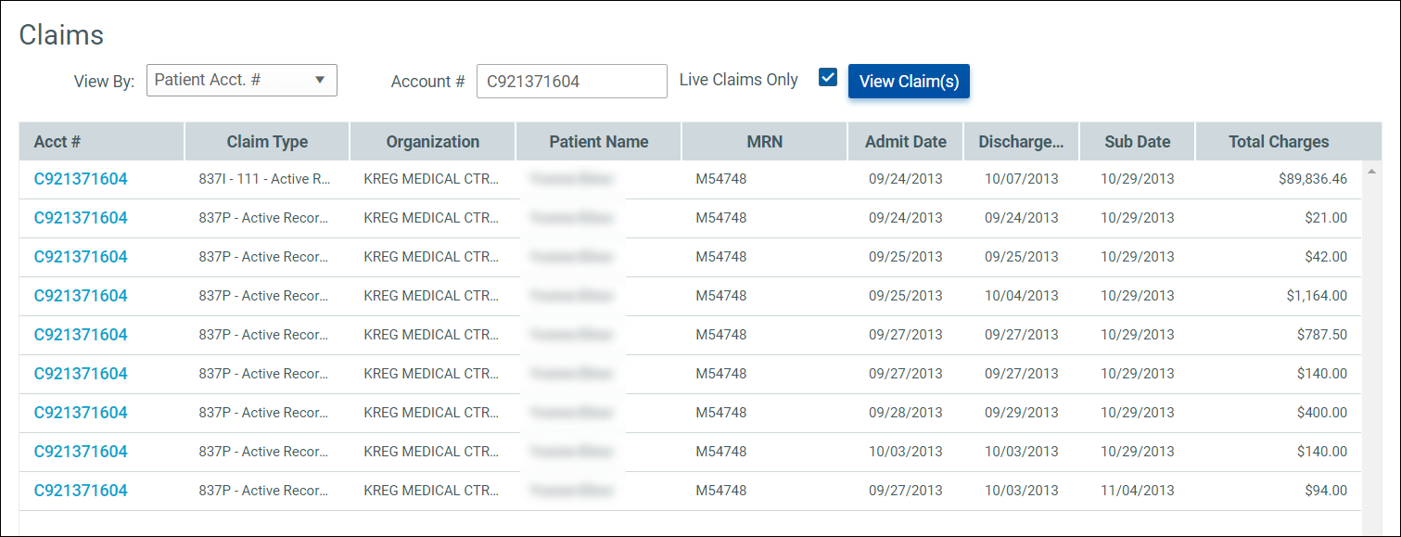
Task: Click the Claims page title
Action: coord(61,35)
